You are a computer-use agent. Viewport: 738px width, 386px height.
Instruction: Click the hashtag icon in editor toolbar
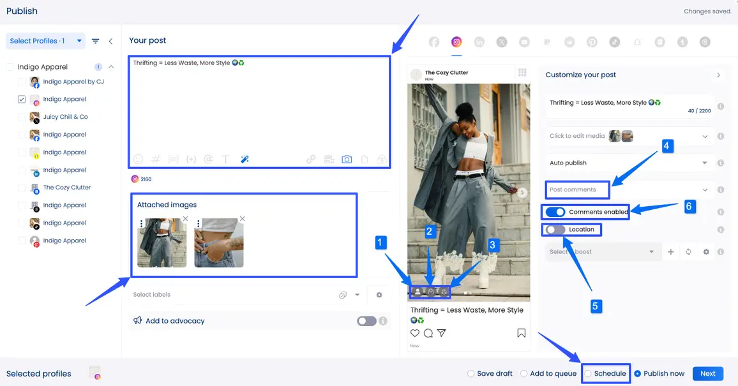pyautogui.click(x=156, y=160)
